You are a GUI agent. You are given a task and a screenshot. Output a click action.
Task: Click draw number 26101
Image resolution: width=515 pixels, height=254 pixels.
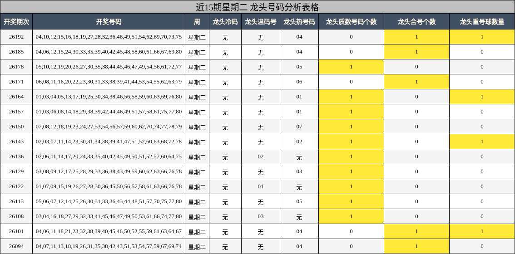pyautogui.click(x=16, y=231)
